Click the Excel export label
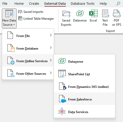123x122 pixels. tap(93, 20)
